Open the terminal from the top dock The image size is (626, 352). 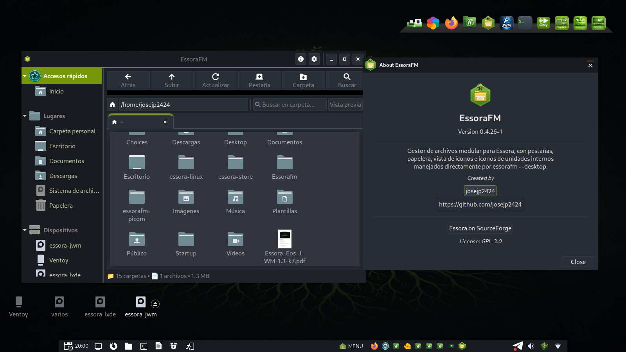525,23
